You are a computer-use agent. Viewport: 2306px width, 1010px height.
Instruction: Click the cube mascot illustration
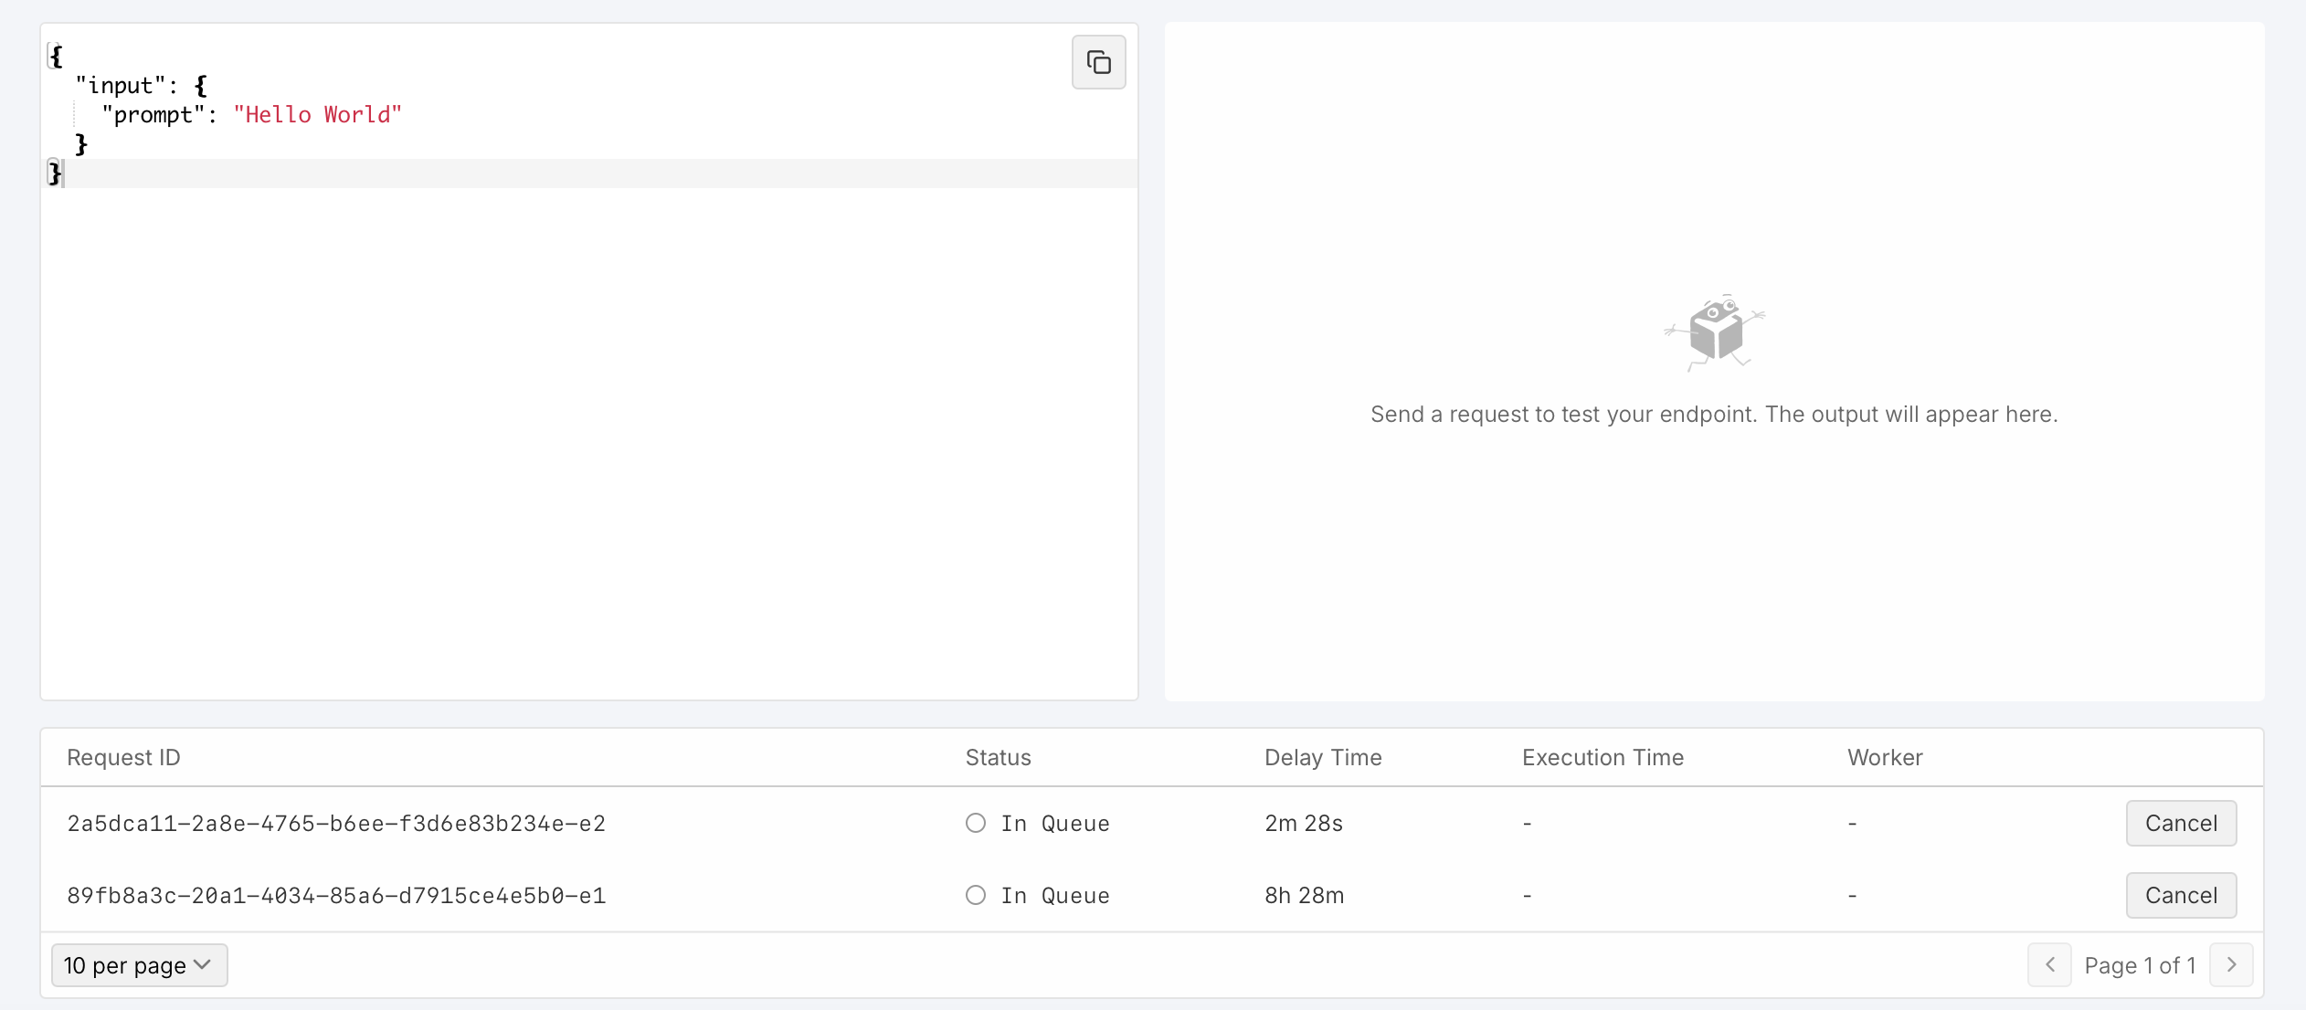pos(1715,332)
